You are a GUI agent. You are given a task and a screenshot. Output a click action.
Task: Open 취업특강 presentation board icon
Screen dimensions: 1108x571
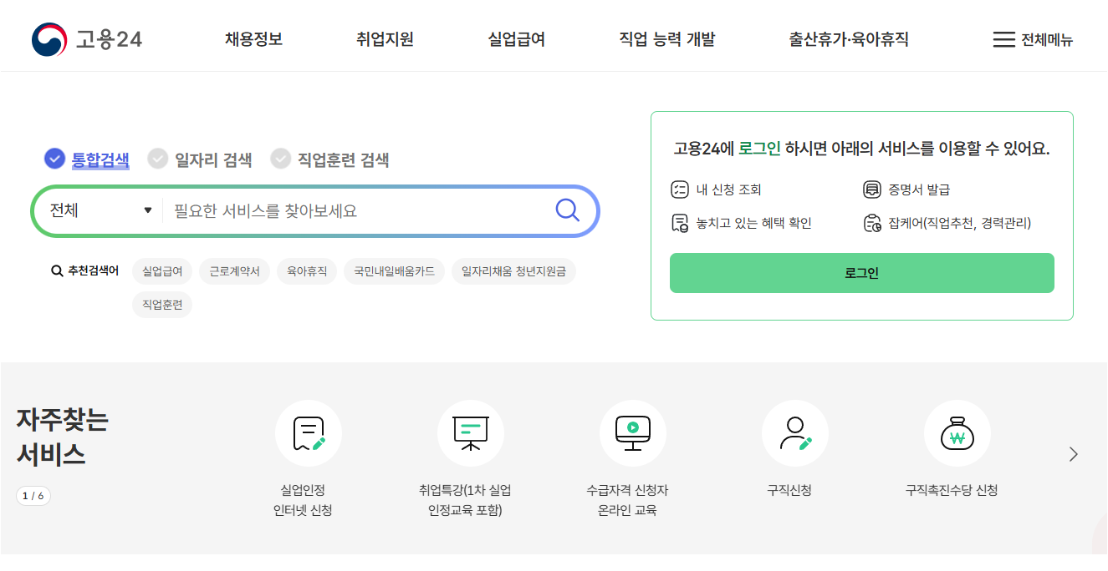(471, 433)
